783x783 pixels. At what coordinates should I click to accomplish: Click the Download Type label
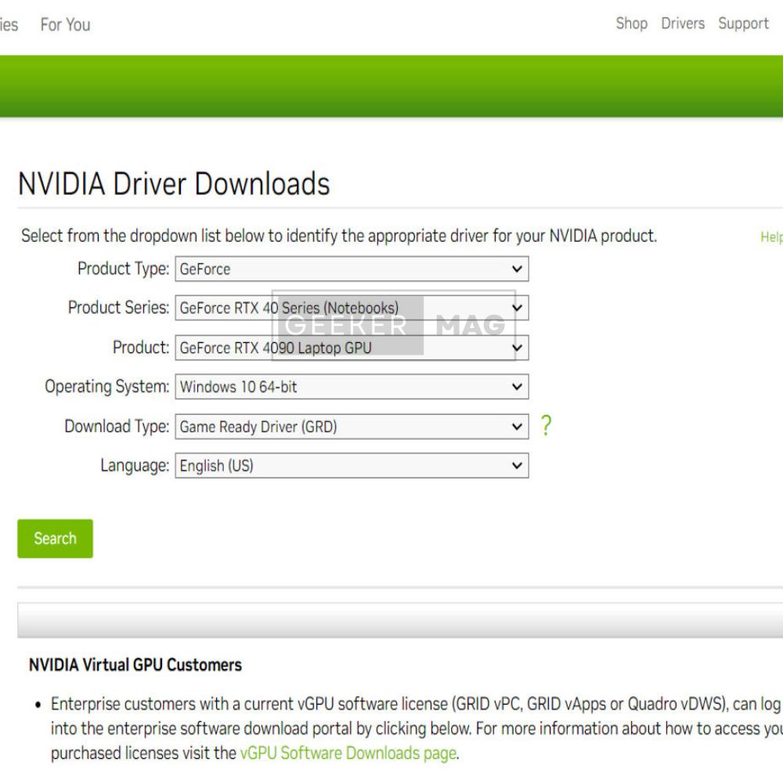pyautogui.click(x=117, y=427)
